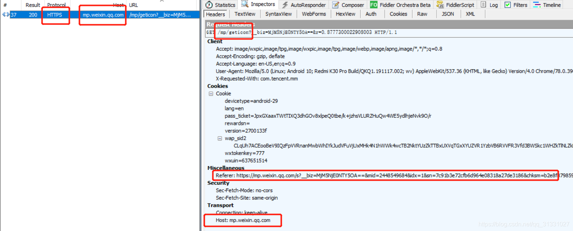The width and height of the screenshot is (573, 231).
Task: Select the Sec-Fetch-Site header line
Action: (247, 198)
